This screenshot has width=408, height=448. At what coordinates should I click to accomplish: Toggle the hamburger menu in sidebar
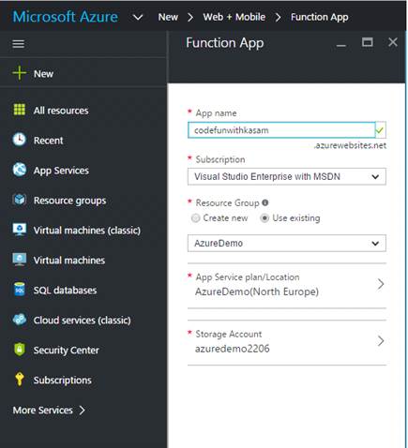pyautogui.click(x=18, y=44)
